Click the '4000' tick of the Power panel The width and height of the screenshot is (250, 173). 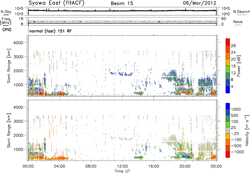pos(18,43)
